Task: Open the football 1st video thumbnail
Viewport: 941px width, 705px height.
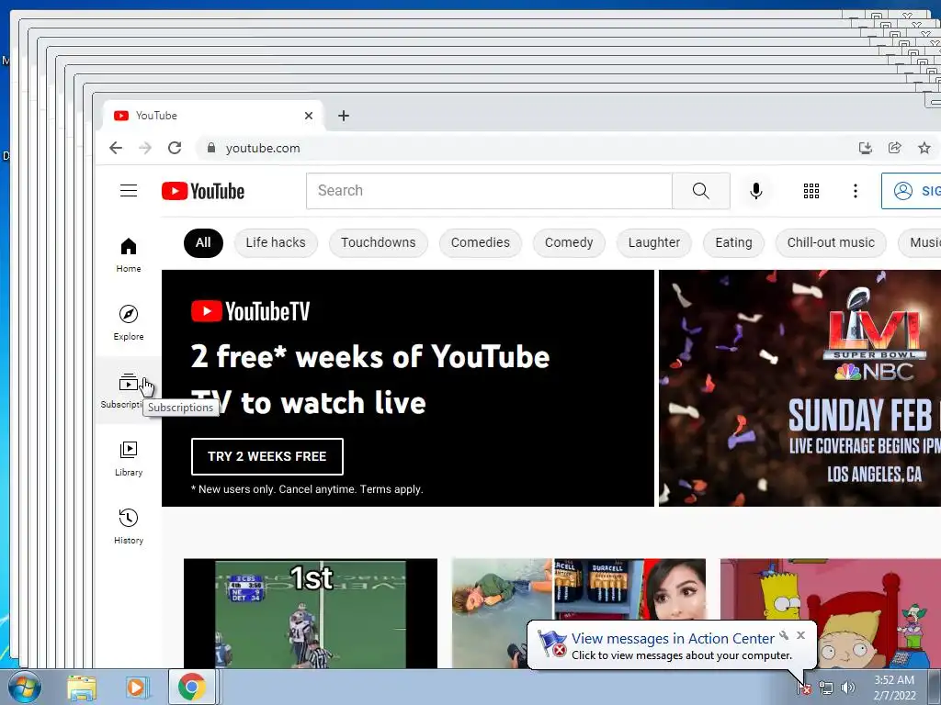Action: 311,613
